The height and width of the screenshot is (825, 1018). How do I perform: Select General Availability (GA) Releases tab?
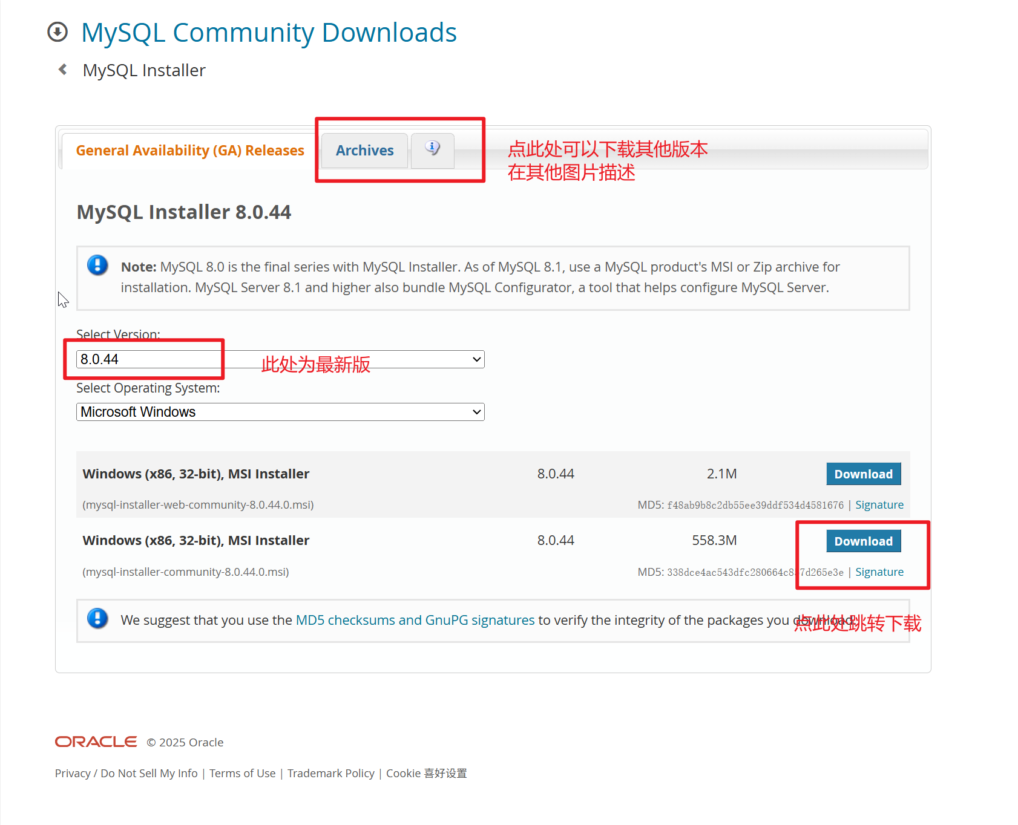[x=190, y=150]
